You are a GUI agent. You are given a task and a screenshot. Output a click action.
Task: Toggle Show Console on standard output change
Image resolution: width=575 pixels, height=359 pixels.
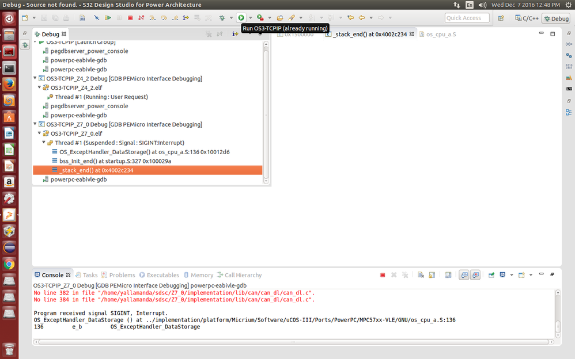point(464,275)
